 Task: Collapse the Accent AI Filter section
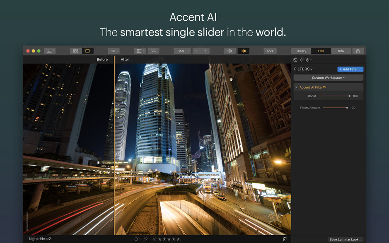coord(296,87)
